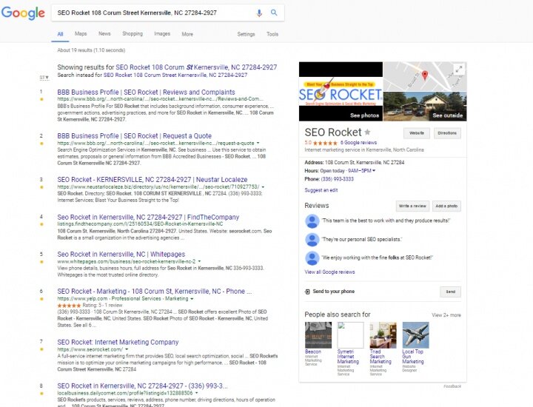The width and height of the screenshot is (533, 407).
Task: Click the first reviewer avatar icon
Action: tap(312, 221)
